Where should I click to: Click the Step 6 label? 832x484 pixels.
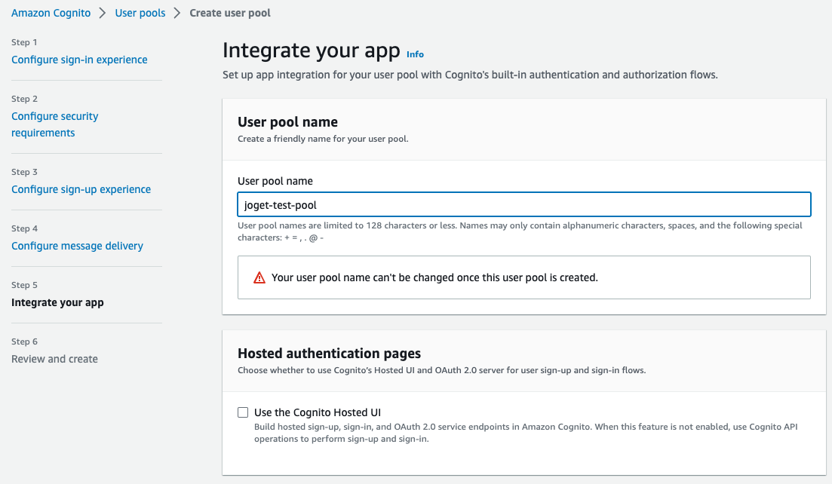tap(24, 342)
